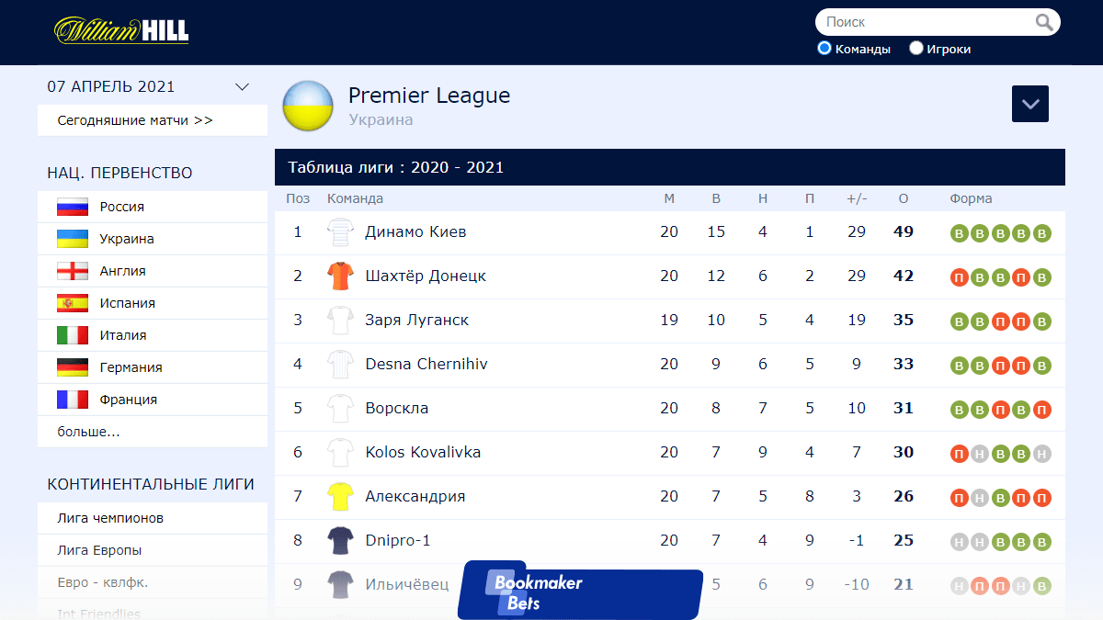Expand the 07 АПРЕЛЬ 2021 date dropdown
The image size is (1103, 620).
click(243, 87)
